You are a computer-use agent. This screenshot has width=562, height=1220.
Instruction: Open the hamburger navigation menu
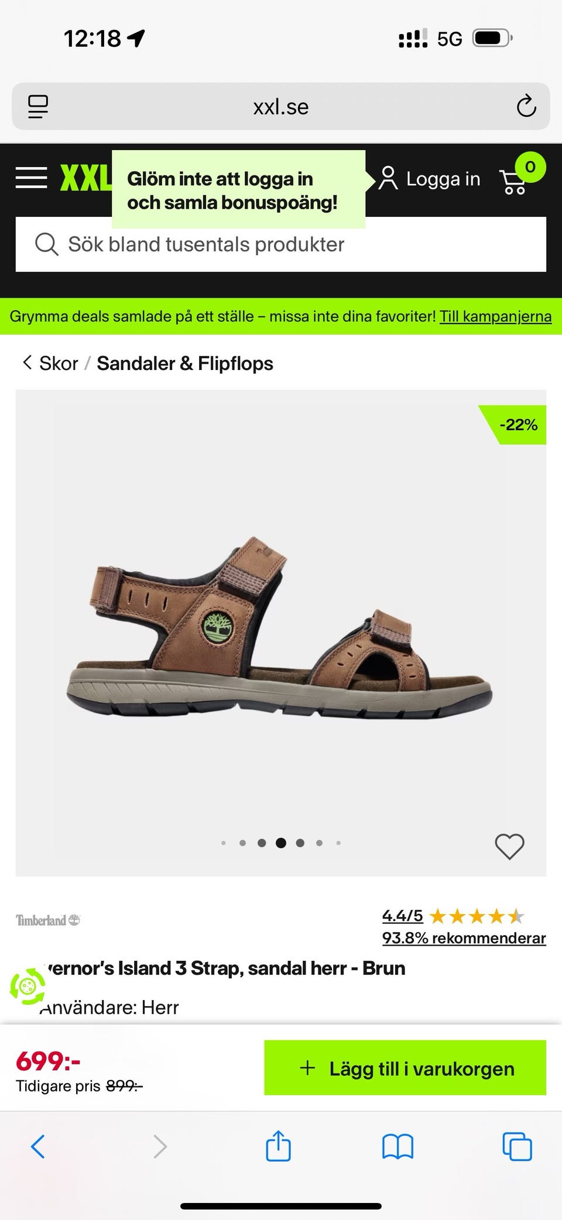tap(32, 178)
